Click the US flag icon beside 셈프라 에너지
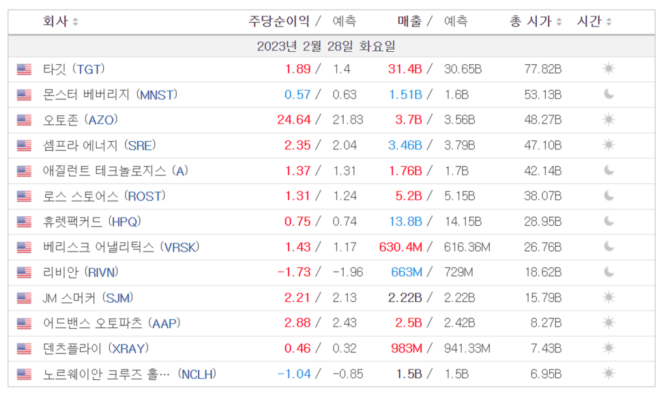The height and width of the screenshot is (399, 659). [x=25, y=146]
